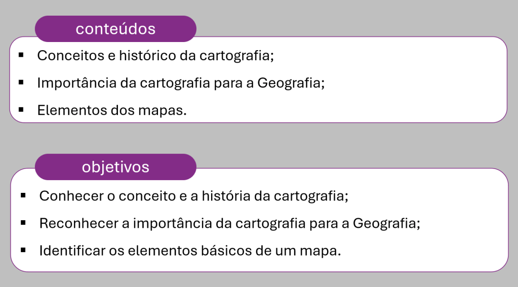Image resolution: width=518 pixels, height=287 pixels.
Task: Click the "Reconhecer a importância da cartografia" line
Action: (x=230, y=224)
